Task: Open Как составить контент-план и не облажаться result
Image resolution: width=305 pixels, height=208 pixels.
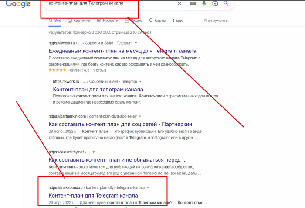Action: coord(118,160)
